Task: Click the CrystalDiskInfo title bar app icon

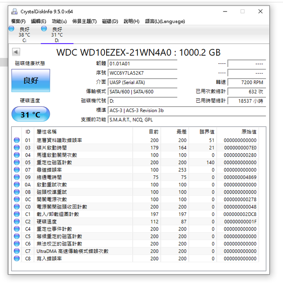Action: pyautogui.click(x=15, y=11)
